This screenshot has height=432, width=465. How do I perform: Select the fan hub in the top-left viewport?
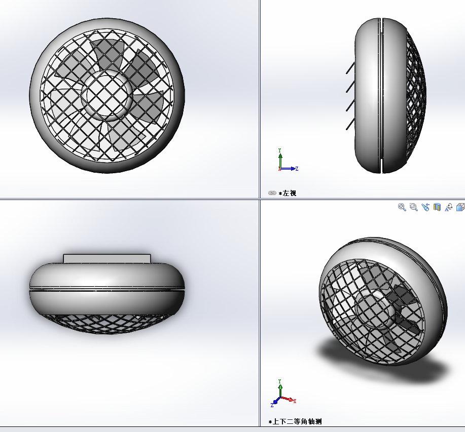107,95
